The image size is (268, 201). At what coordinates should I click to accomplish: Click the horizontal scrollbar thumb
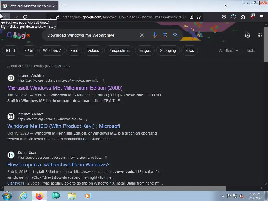tap(115, 188)
